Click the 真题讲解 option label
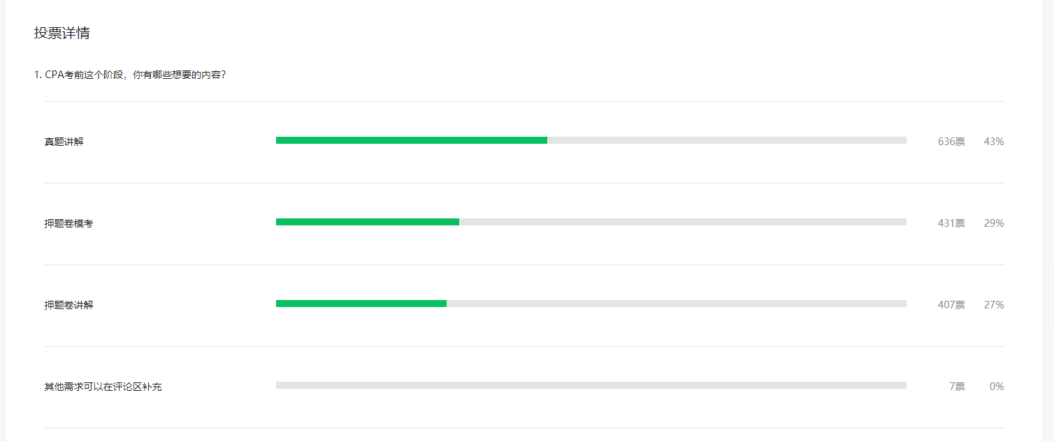 (x=64, y=142)
